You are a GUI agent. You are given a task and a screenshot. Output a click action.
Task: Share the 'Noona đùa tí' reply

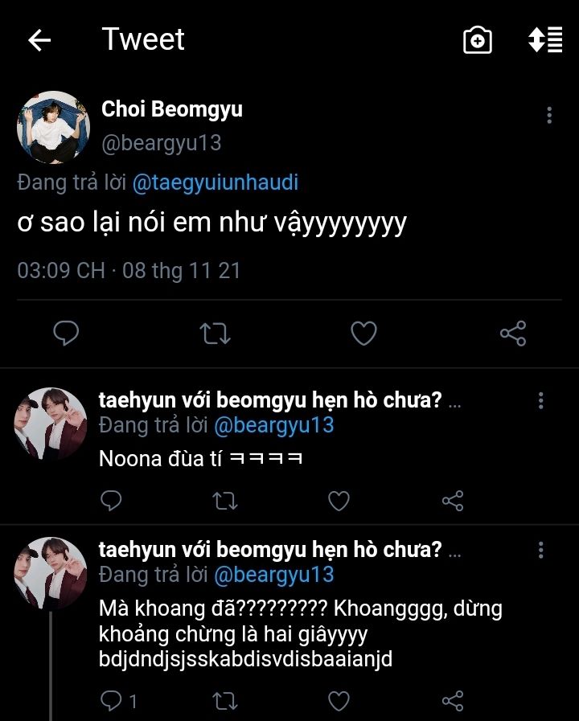click(453, 502)
